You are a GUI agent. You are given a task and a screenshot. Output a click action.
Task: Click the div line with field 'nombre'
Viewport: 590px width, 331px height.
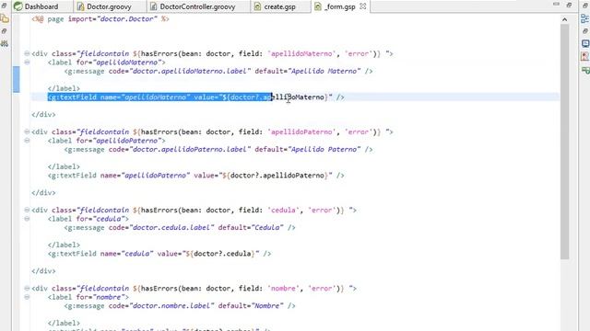click(x=194, y=288)
